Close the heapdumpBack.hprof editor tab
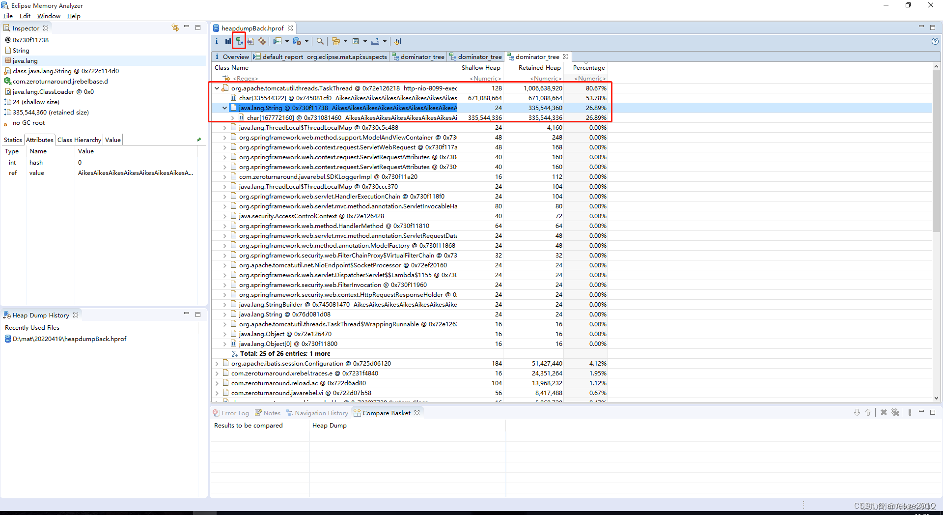The height and width of the screenshot is (515, 943). pyautogui.click(x=290, y=28)
